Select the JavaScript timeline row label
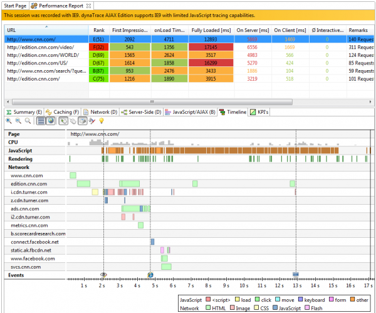Viewport: 376px width, 313px height. [20, 151]
